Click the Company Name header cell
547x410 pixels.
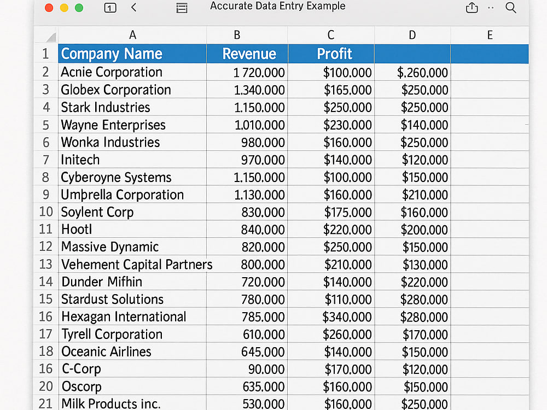point(132,54)
